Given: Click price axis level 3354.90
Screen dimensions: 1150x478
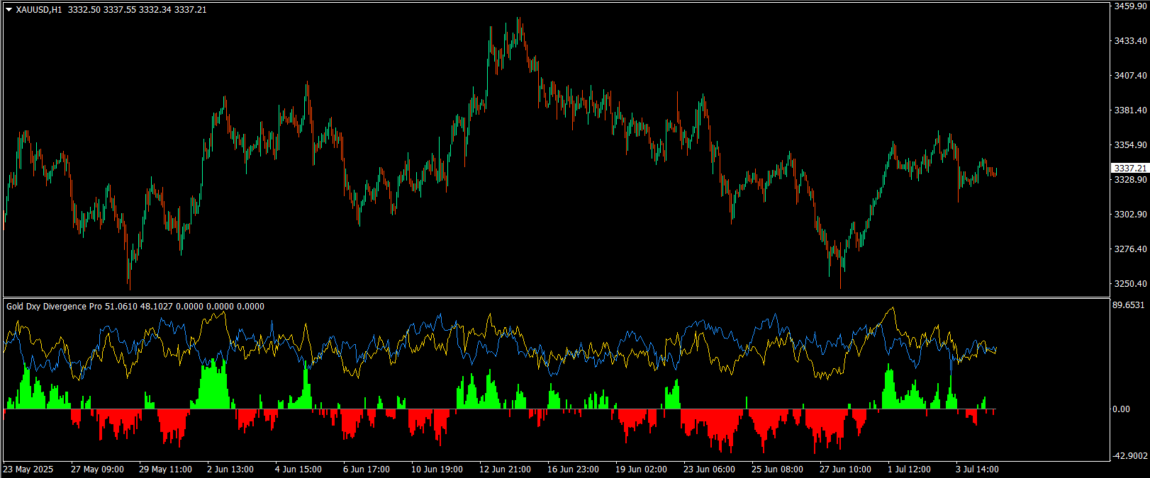Looking at the screenshot, I should point(1131,145).
